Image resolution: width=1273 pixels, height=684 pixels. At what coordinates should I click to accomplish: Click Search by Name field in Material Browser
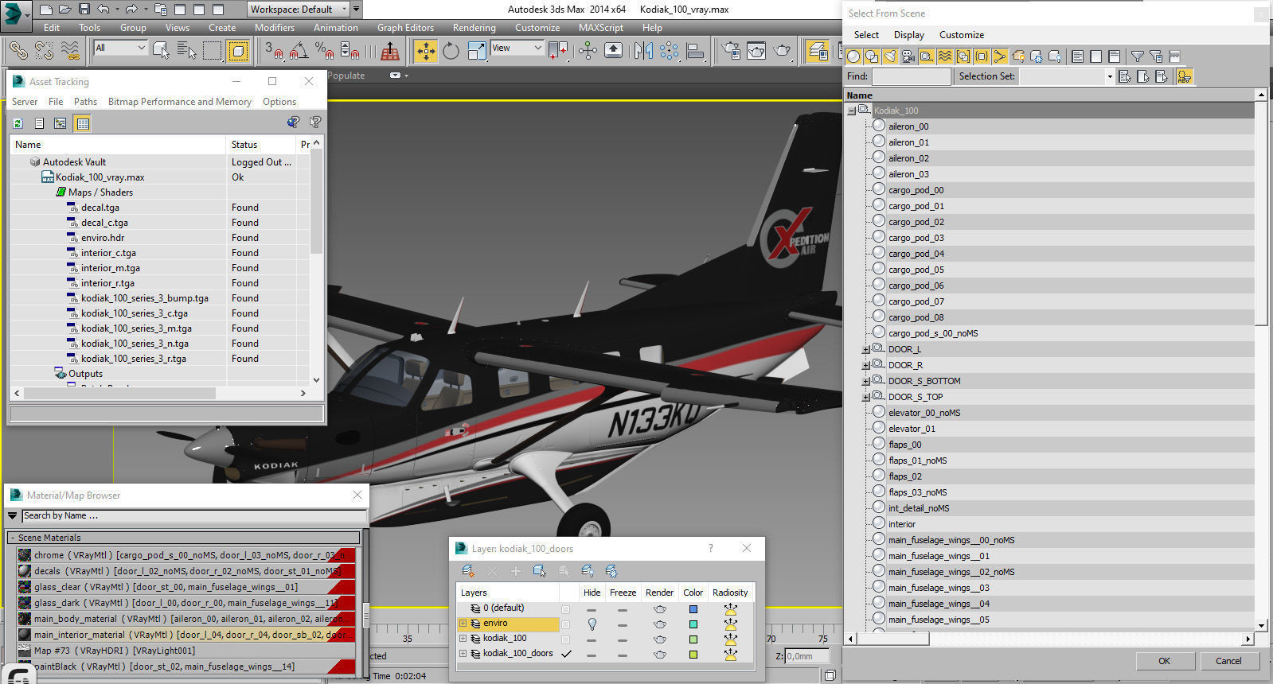(193, 515)
